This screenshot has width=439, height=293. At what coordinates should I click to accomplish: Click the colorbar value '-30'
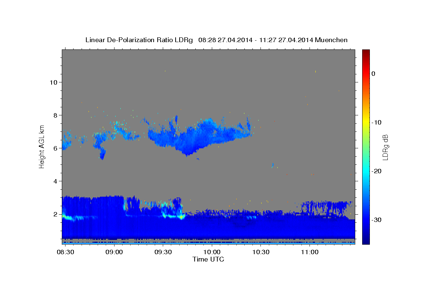pos(376,220)
